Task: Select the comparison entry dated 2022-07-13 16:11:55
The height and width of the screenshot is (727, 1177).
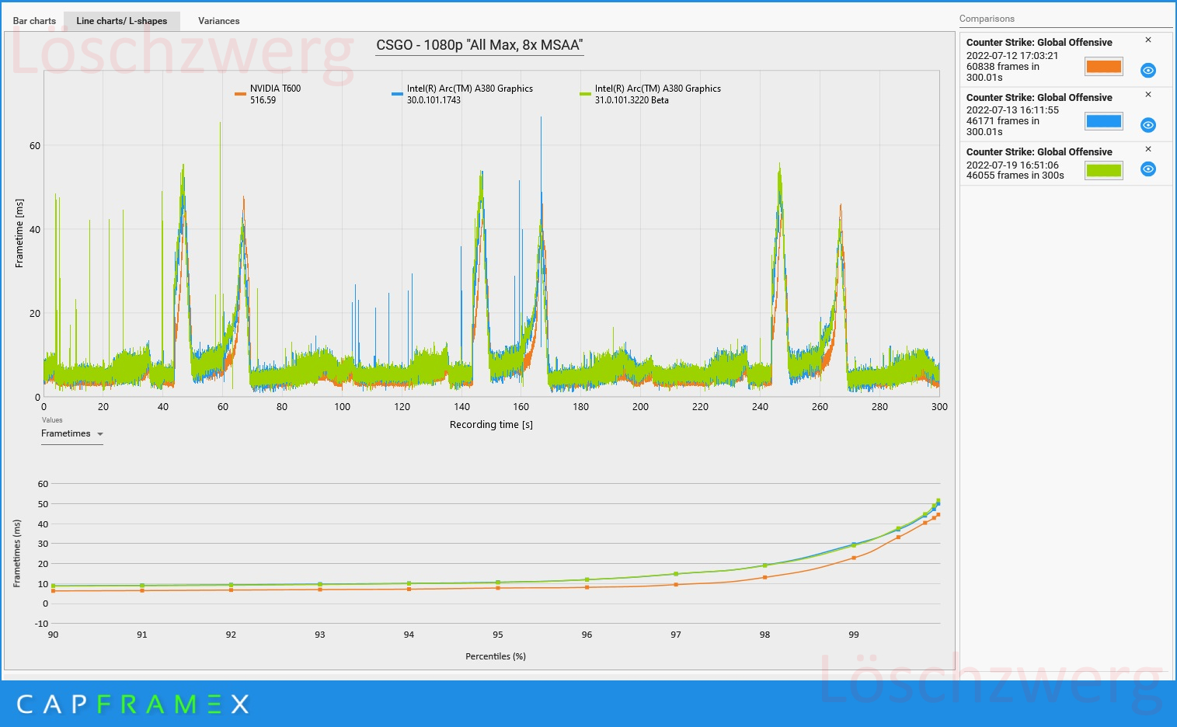Action: point(1066,114)
